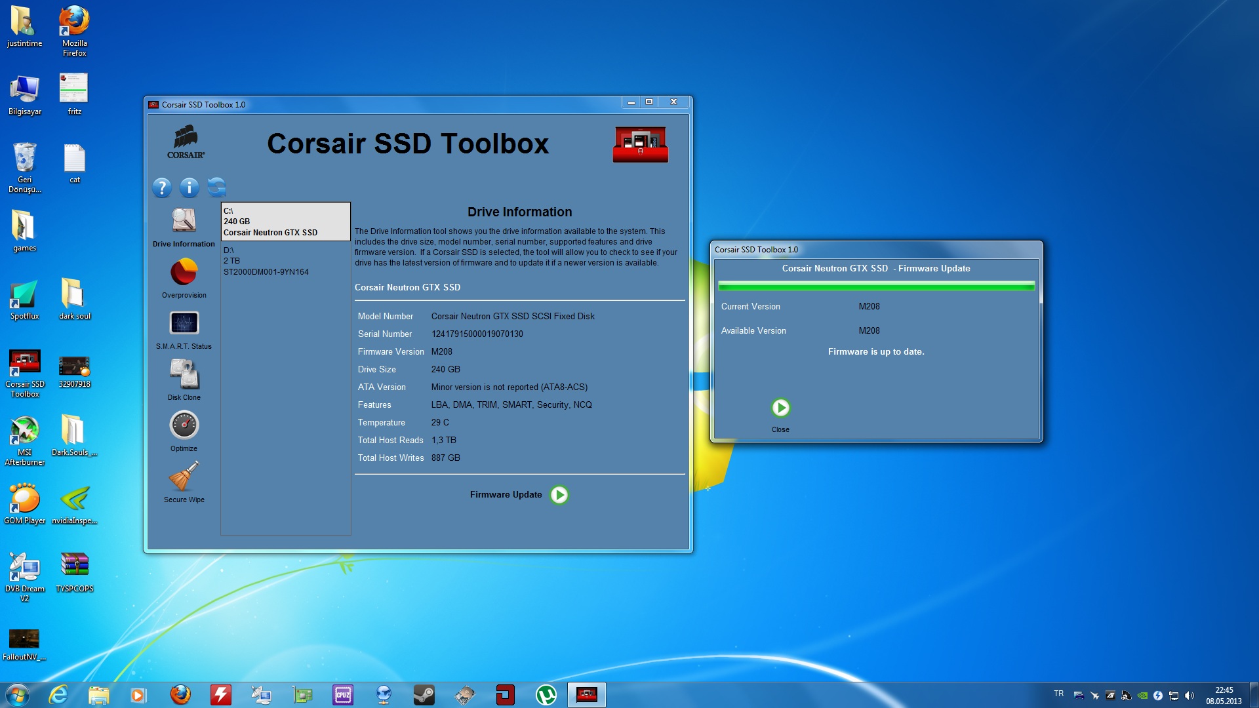Open the cat text file
Screen dimensions: 1259x708
pos(74,164)
